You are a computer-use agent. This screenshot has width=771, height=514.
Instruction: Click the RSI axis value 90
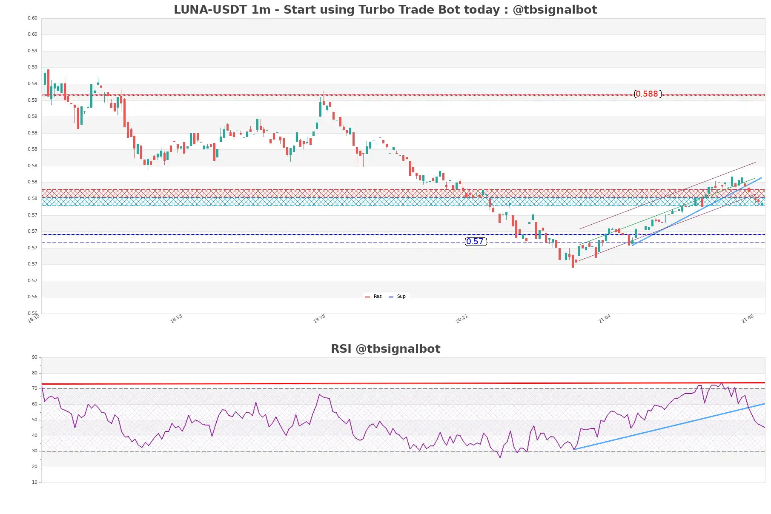[34, 357]
